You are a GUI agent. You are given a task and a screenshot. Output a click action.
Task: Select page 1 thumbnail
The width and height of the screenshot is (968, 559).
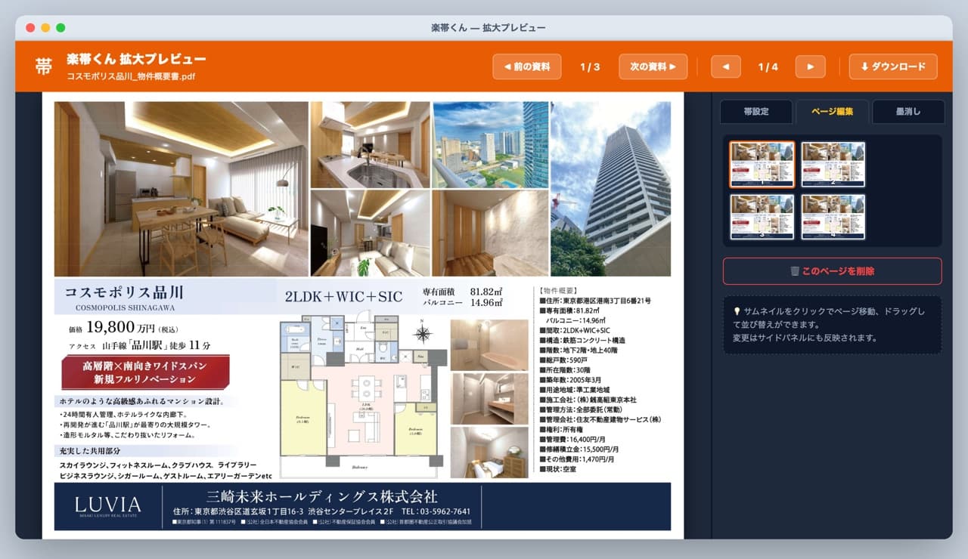pos(762,164)
